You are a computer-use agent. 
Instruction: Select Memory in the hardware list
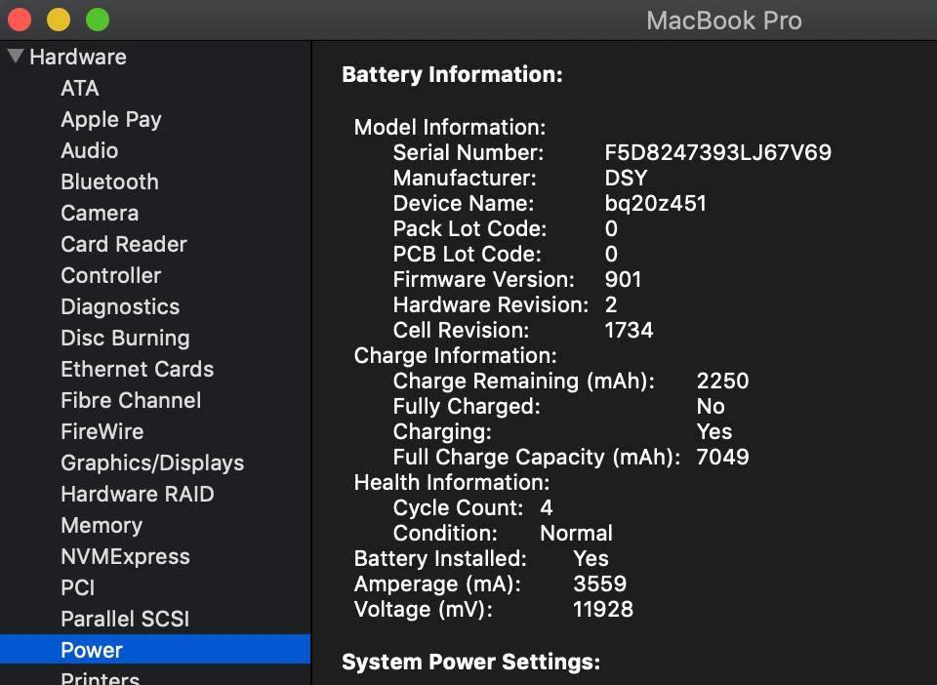pyautogui.click(x=102, y=525)
